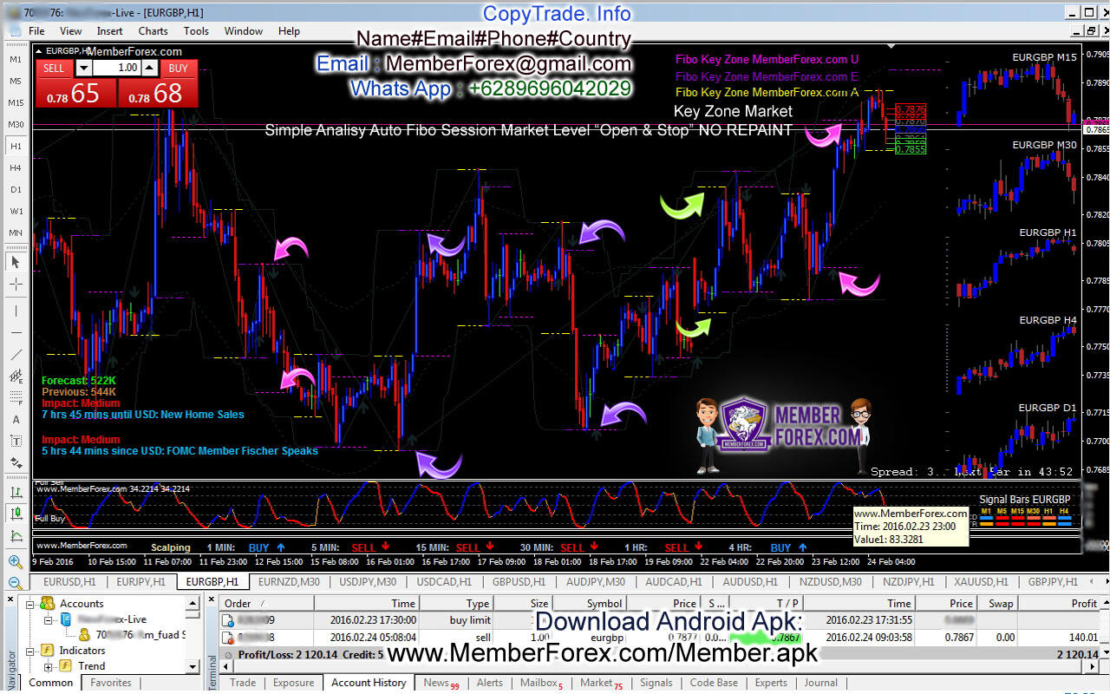Open the Tools menu
Viewport: 1110px width, 694px height.
point(196,30)
